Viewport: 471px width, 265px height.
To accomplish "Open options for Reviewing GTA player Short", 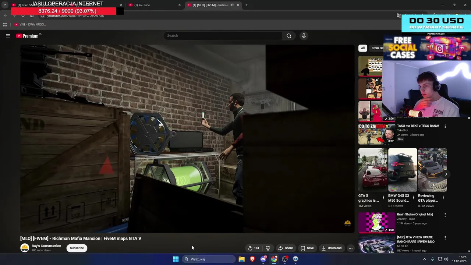I will click(x=443, y=198).
